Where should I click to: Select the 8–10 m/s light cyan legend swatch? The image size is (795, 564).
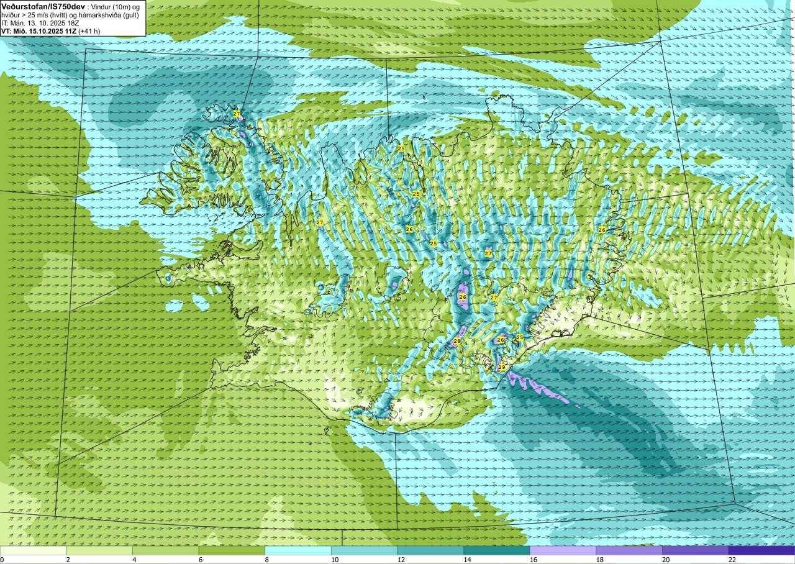tap(298, 550)
